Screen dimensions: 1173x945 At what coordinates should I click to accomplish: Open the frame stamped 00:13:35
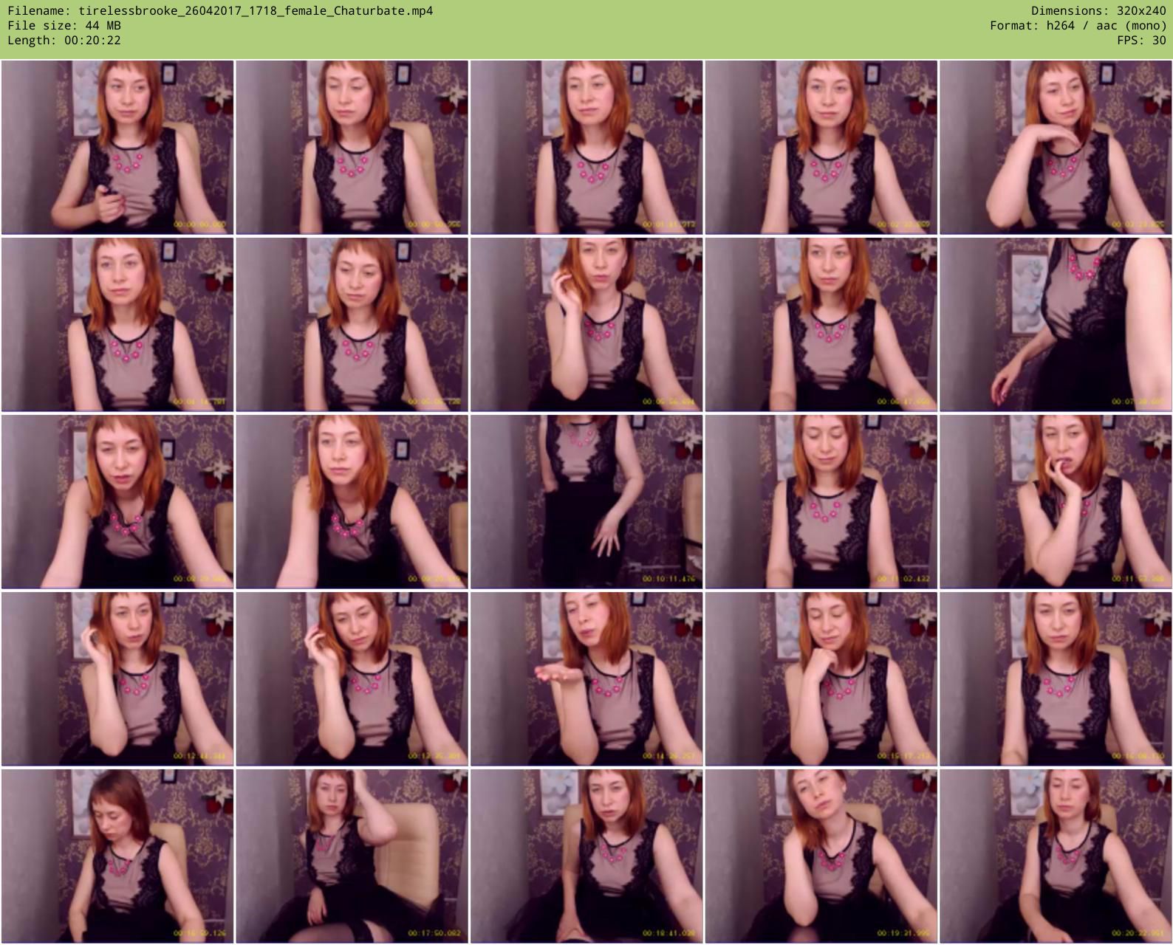pos(352,679)
